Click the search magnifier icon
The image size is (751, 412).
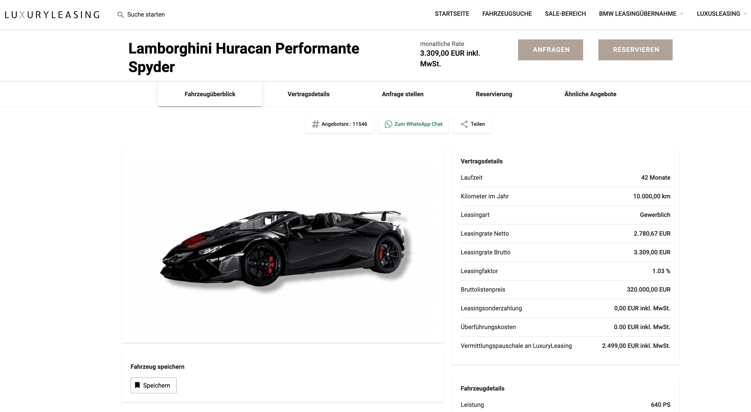click(120, 15)
